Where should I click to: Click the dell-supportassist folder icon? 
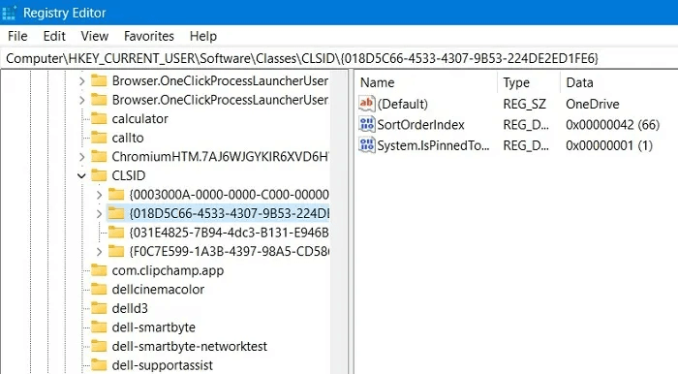coord(99,365)
